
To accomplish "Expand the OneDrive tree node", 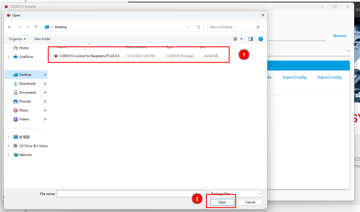I will click(8, 57).
